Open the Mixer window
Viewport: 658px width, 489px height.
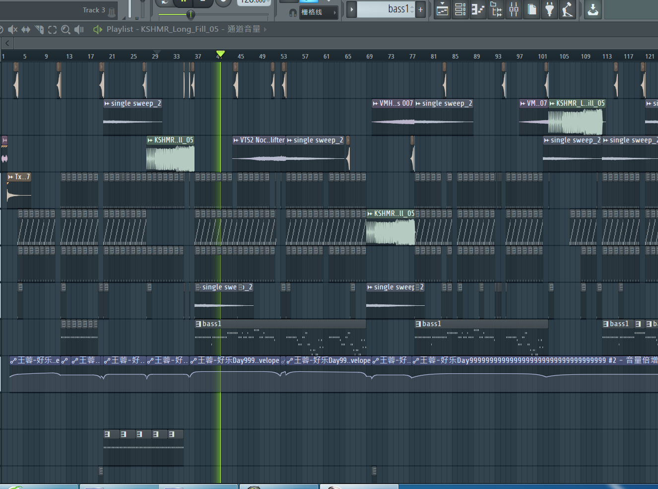click(x=514, y=9)
